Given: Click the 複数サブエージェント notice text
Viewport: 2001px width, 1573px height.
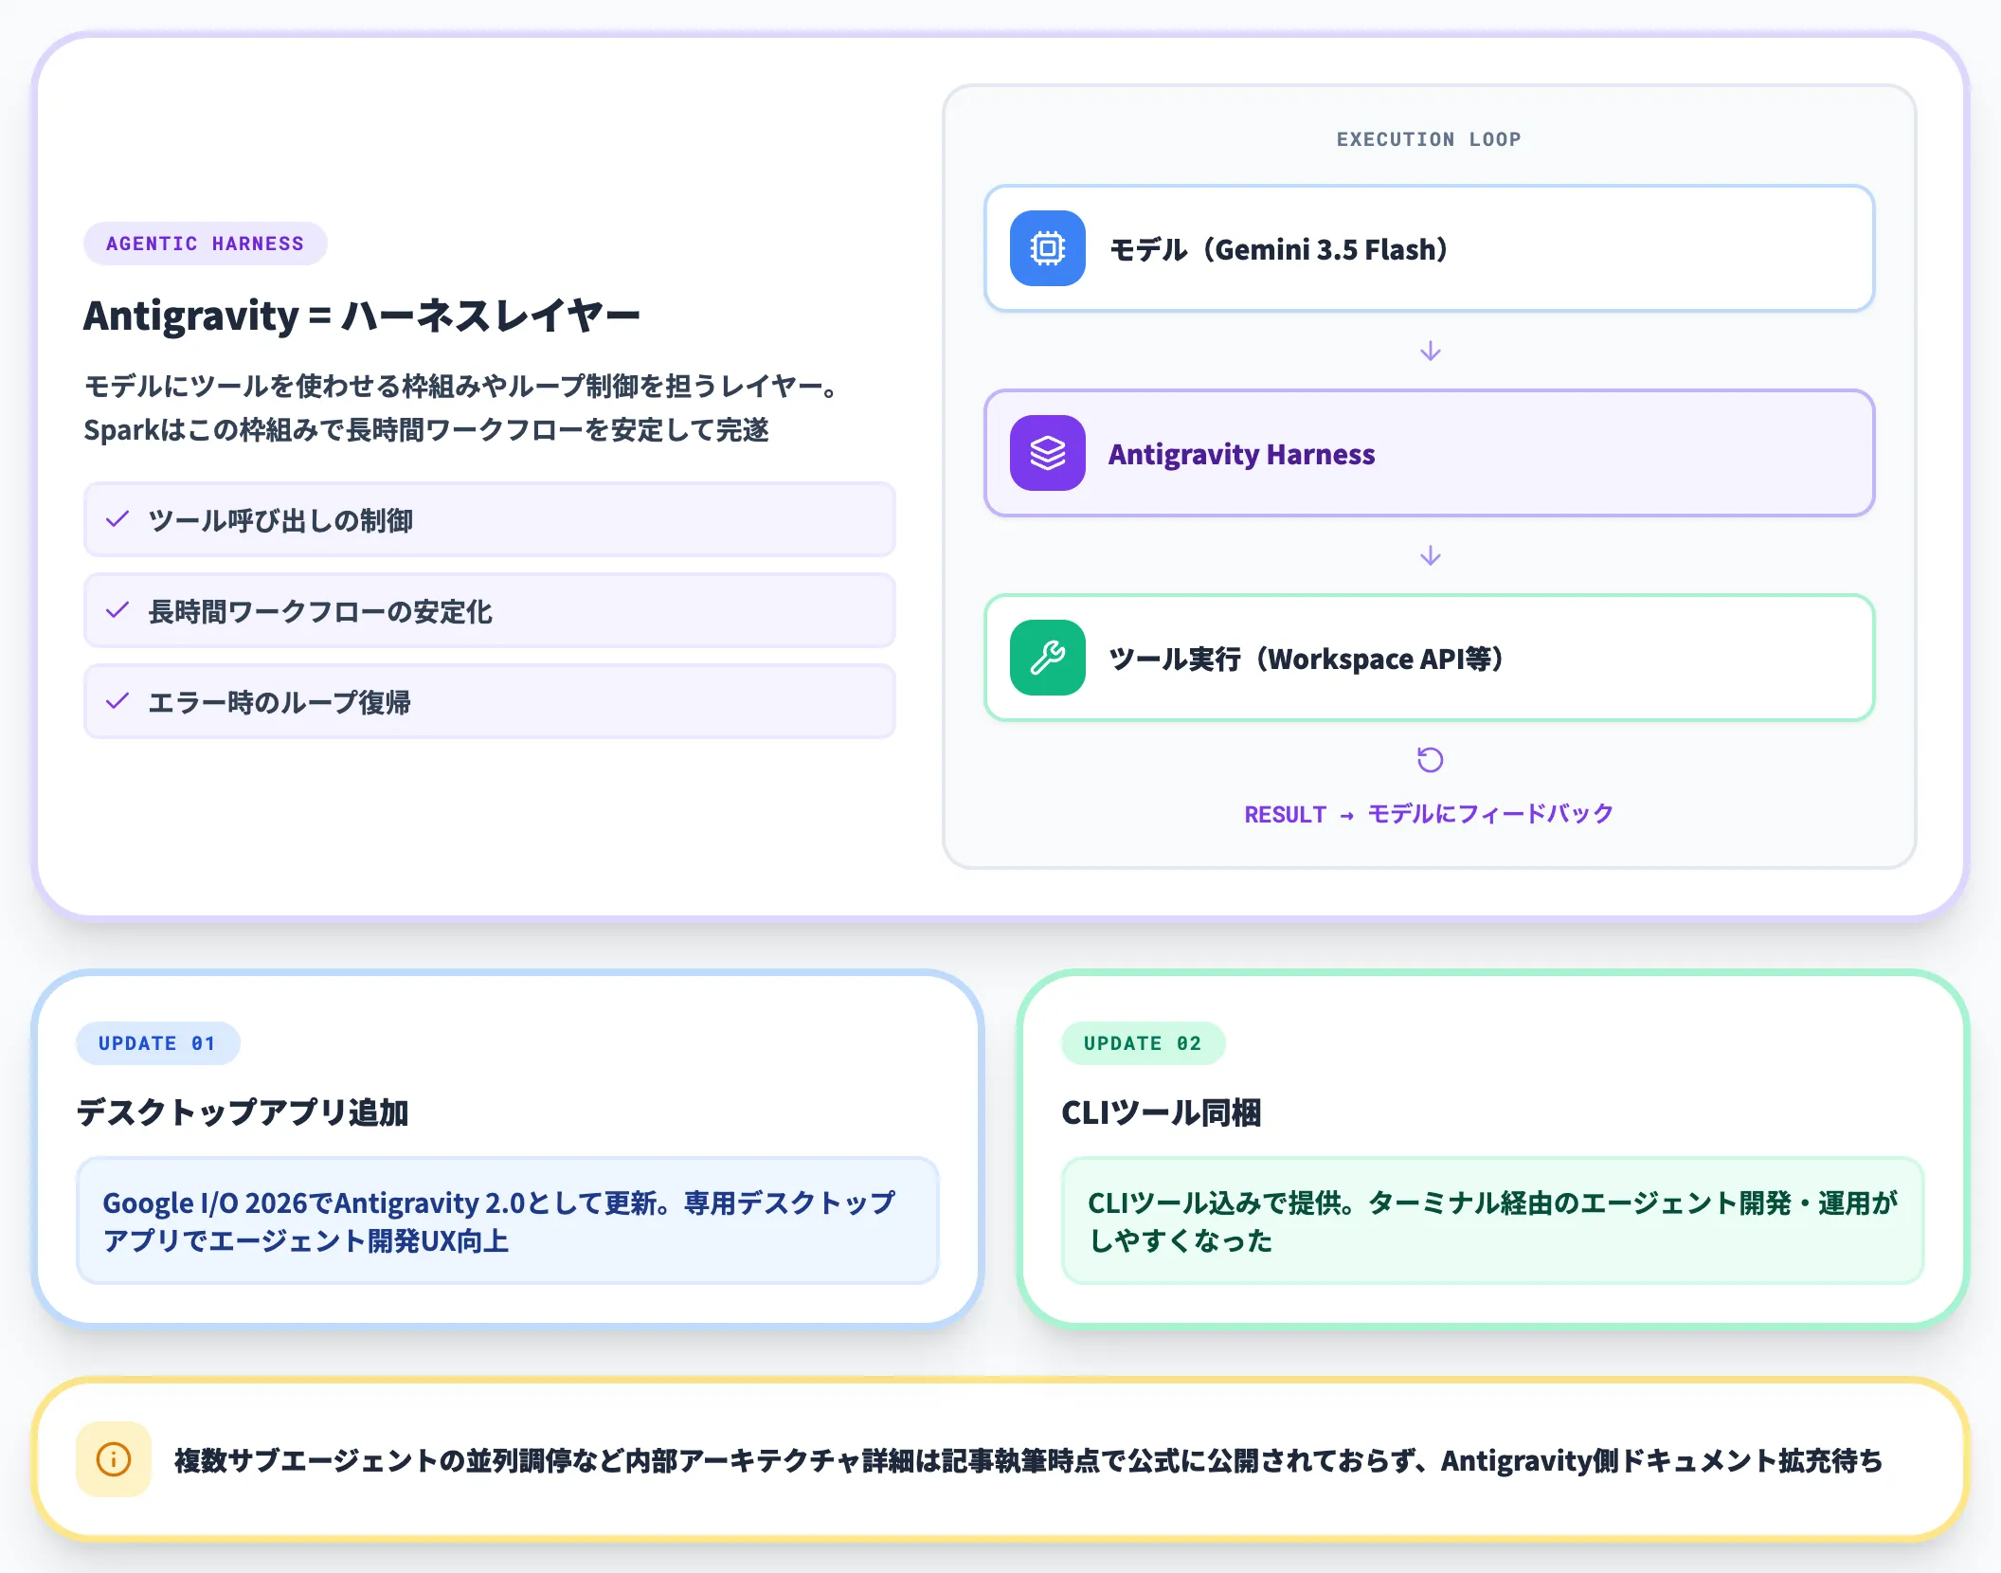Looking at the screenshot, I should point(1029,1460).
